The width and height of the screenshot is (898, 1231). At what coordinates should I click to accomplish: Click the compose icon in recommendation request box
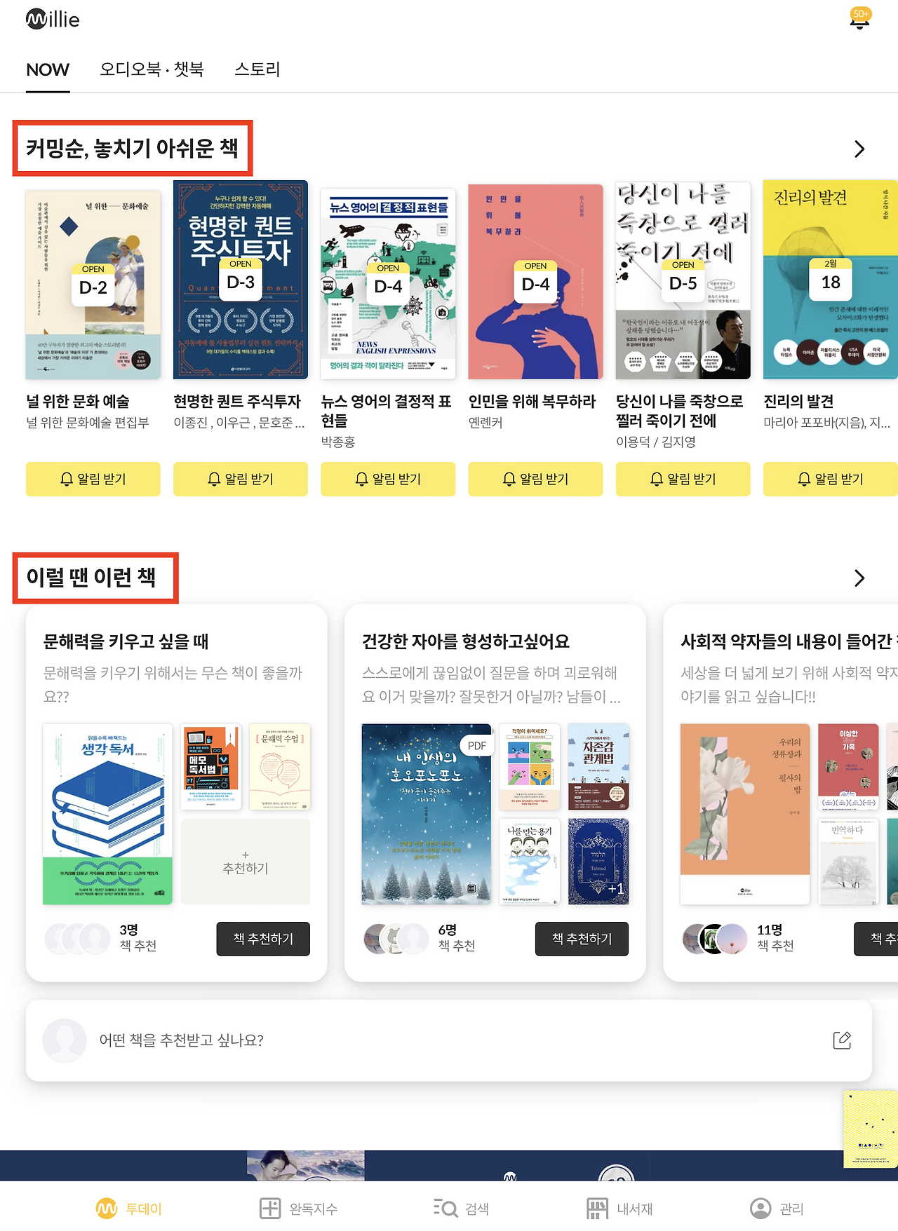tap(842, 1040)
